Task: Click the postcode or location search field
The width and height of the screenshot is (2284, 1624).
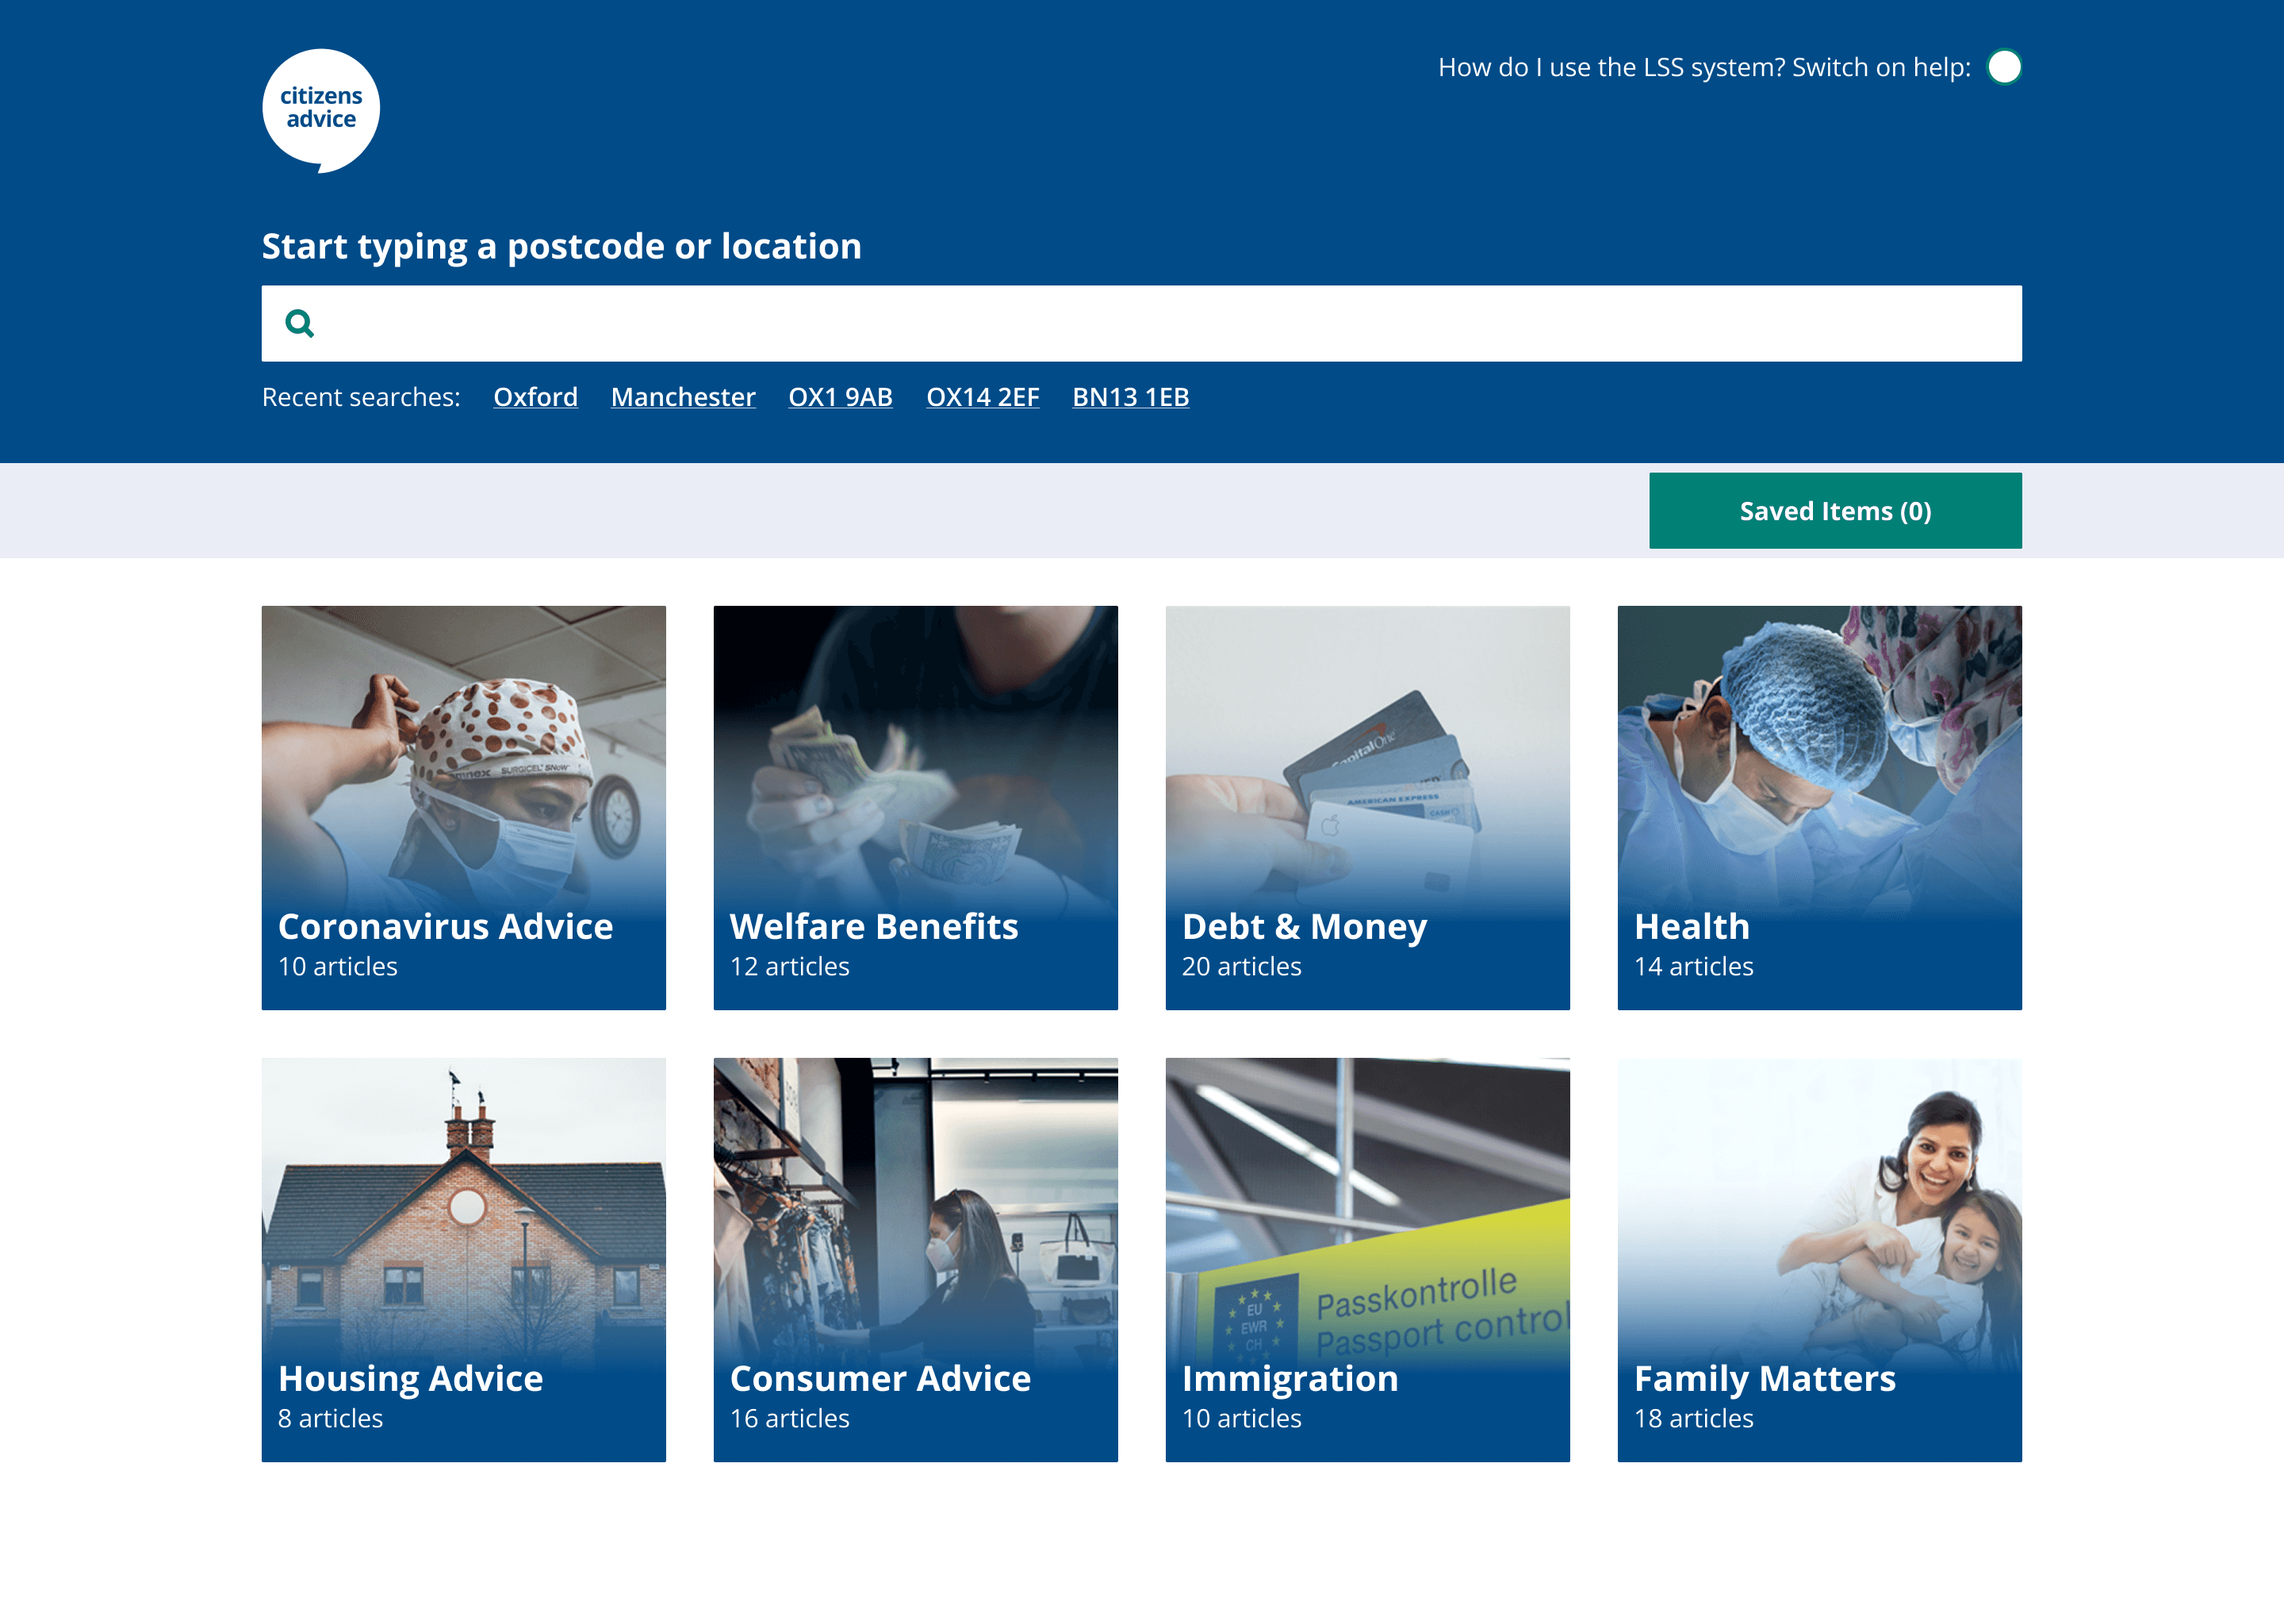Action: click(1160, 324)
